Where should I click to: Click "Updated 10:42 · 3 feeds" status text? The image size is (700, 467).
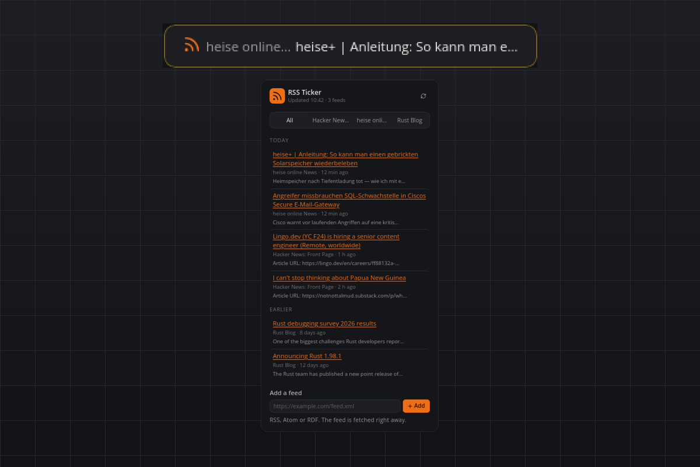tap(317, 100)
